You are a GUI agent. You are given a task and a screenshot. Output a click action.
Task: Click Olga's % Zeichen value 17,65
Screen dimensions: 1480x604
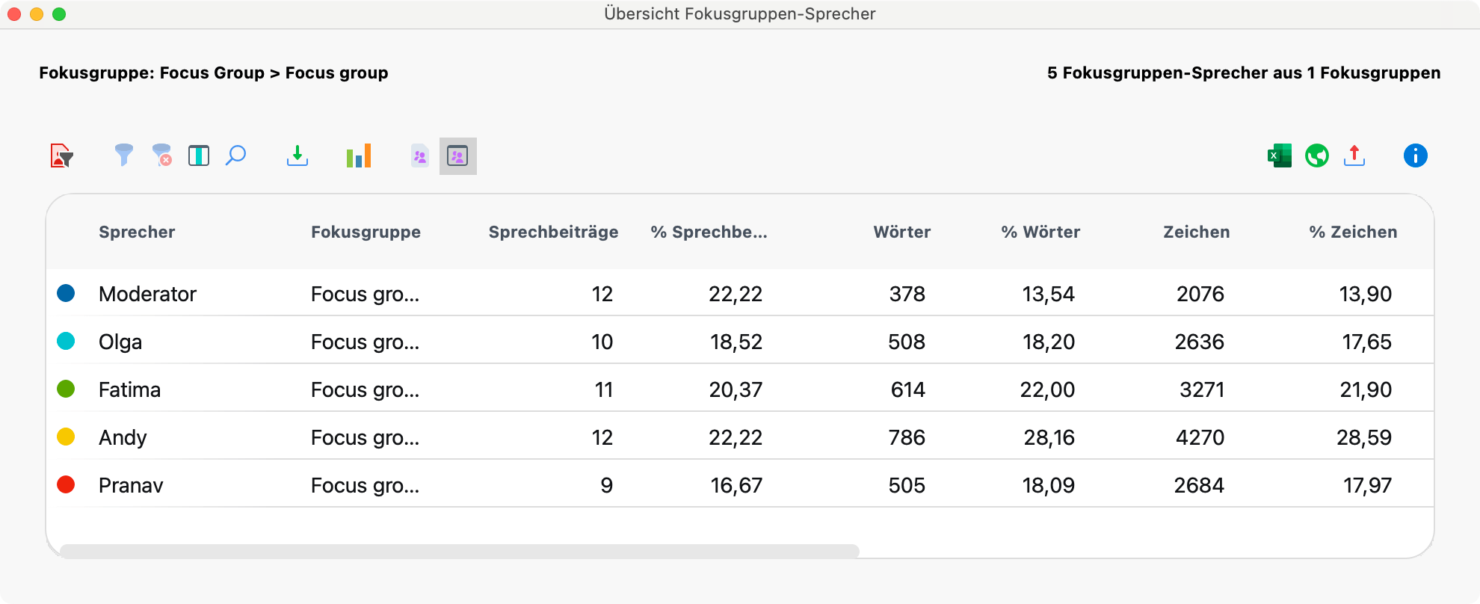[x=1367, y=342]
